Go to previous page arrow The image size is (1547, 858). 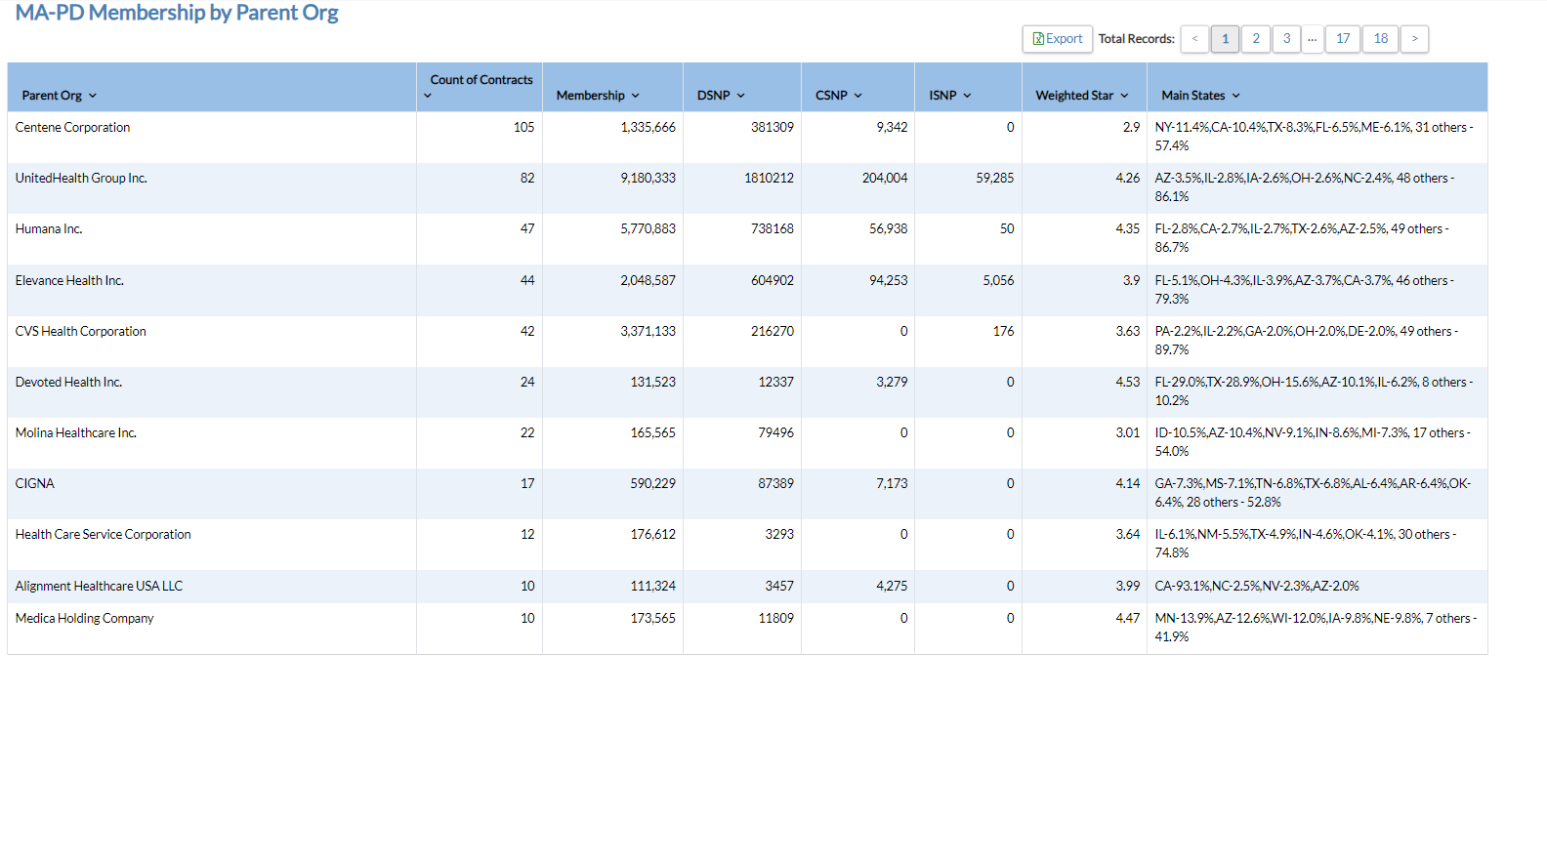(1194, 39)
